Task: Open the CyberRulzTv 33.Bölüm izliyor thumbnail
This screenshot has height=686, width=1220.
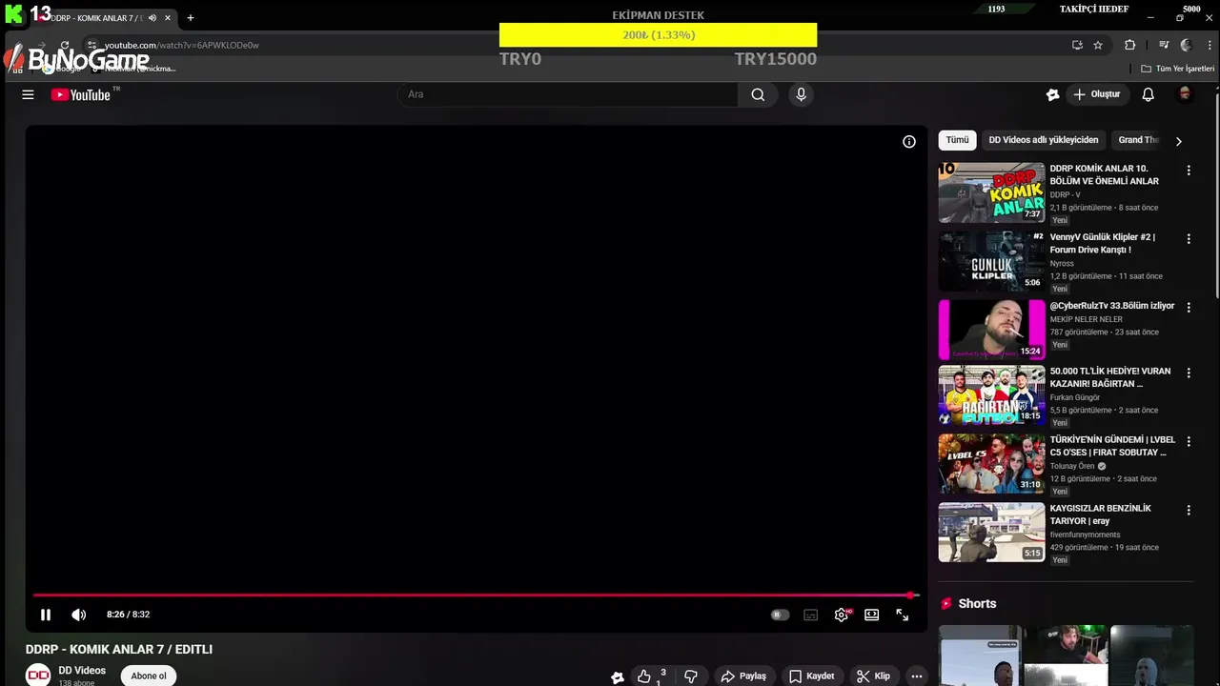Action: tap(991, 330)
